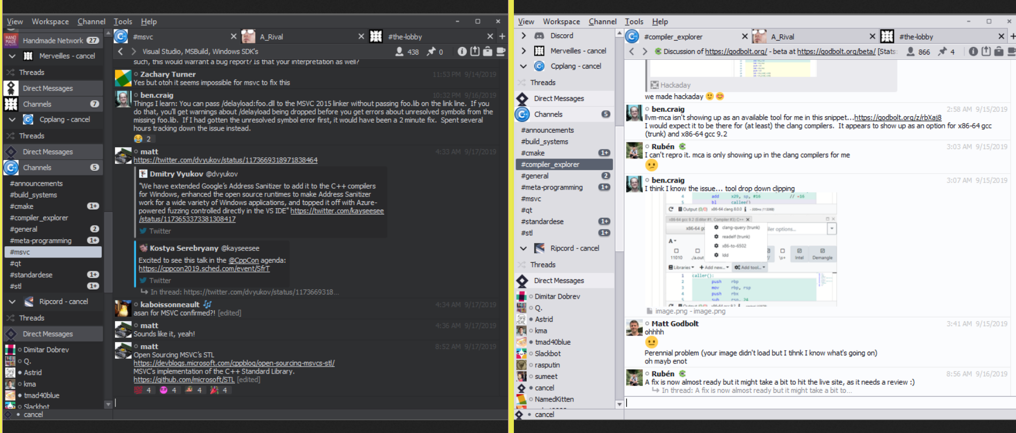
Task: Show member list with 438 members
Action: (x=407, y=51)
